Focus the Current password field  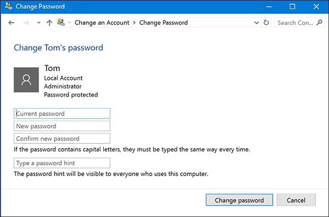point(62,114)
